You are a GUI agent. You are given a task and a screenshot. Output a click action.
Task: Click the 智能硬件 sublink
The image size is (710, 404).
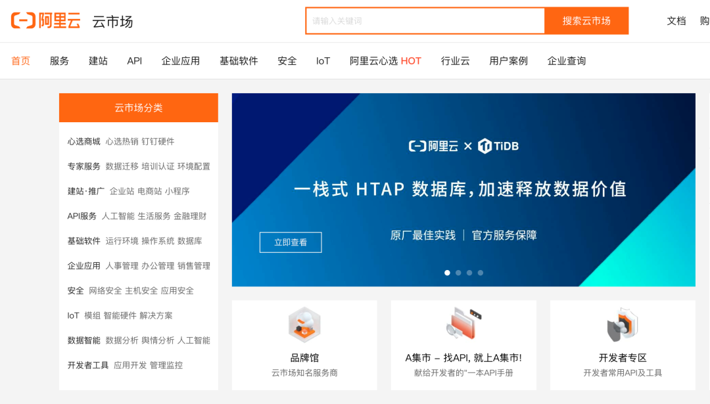click(x=120, y=316)
